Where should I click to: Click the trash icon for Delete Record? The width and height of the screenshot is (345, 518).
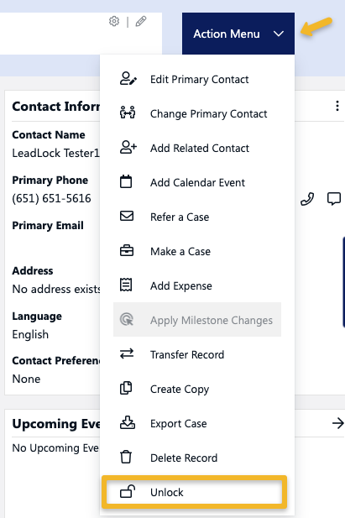pos(126,458)
